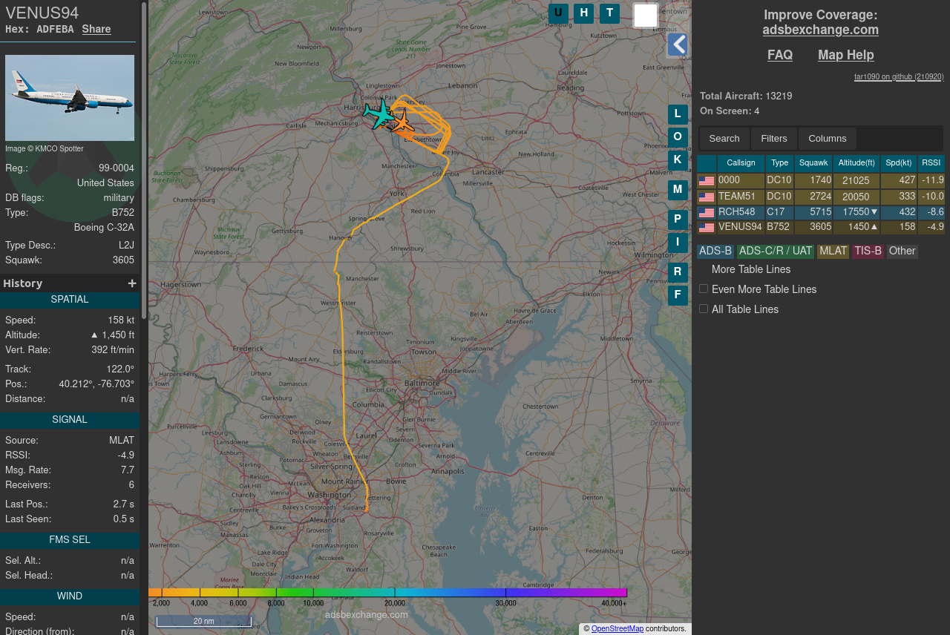Click the L map toggle button
The width and height of the screenshot is (950, 635).
pos(678,114)
